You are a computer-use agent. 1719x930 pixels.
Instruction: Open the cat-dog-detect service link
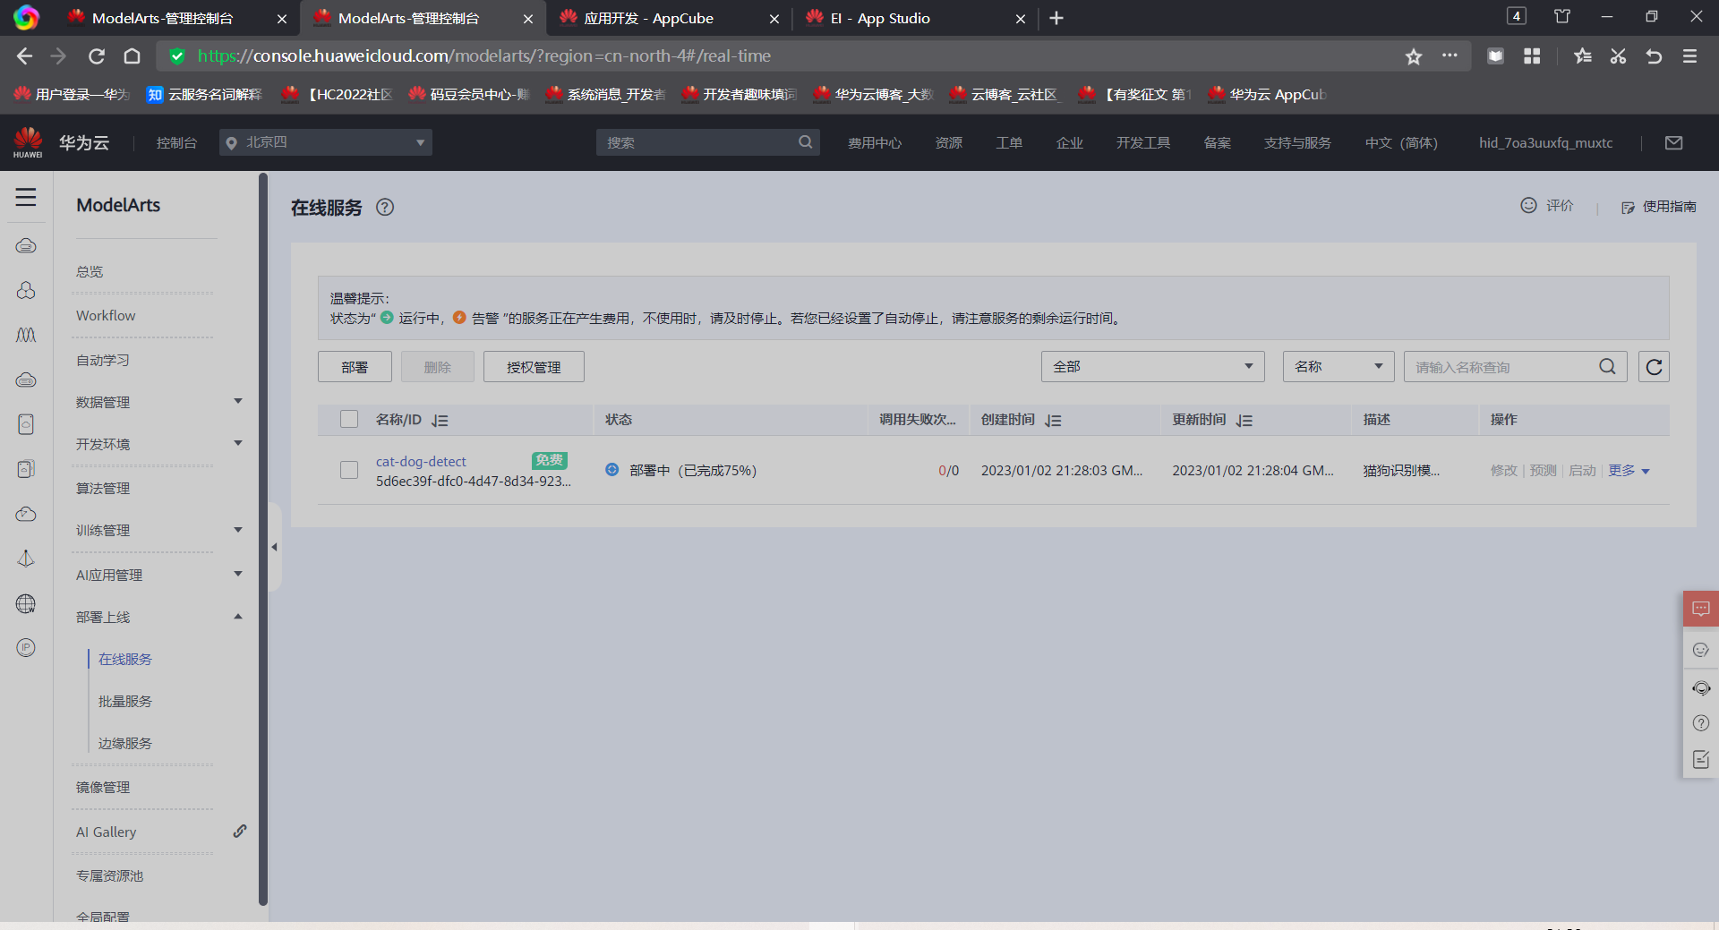(x=421, y=461)
